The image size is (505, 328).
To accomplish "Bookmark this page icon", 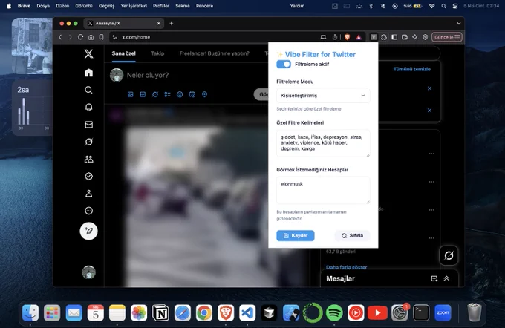I will (102, 37).
